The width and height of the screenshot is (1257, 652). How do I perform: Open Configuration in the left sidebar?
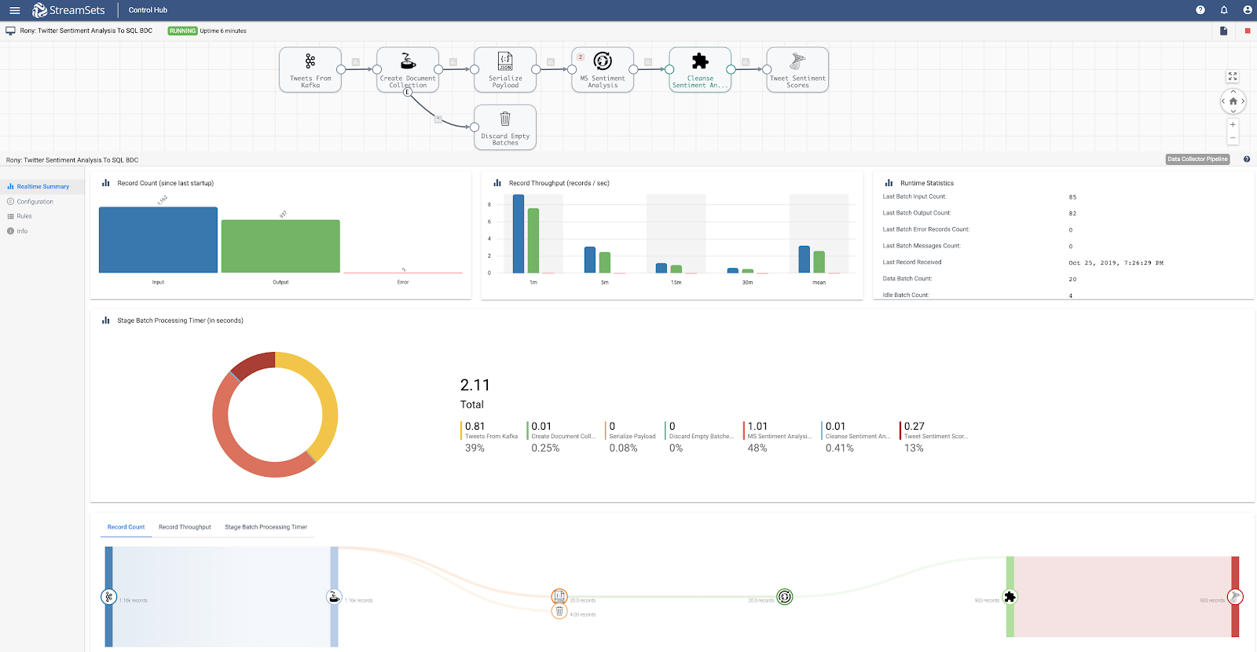(35, 202)
